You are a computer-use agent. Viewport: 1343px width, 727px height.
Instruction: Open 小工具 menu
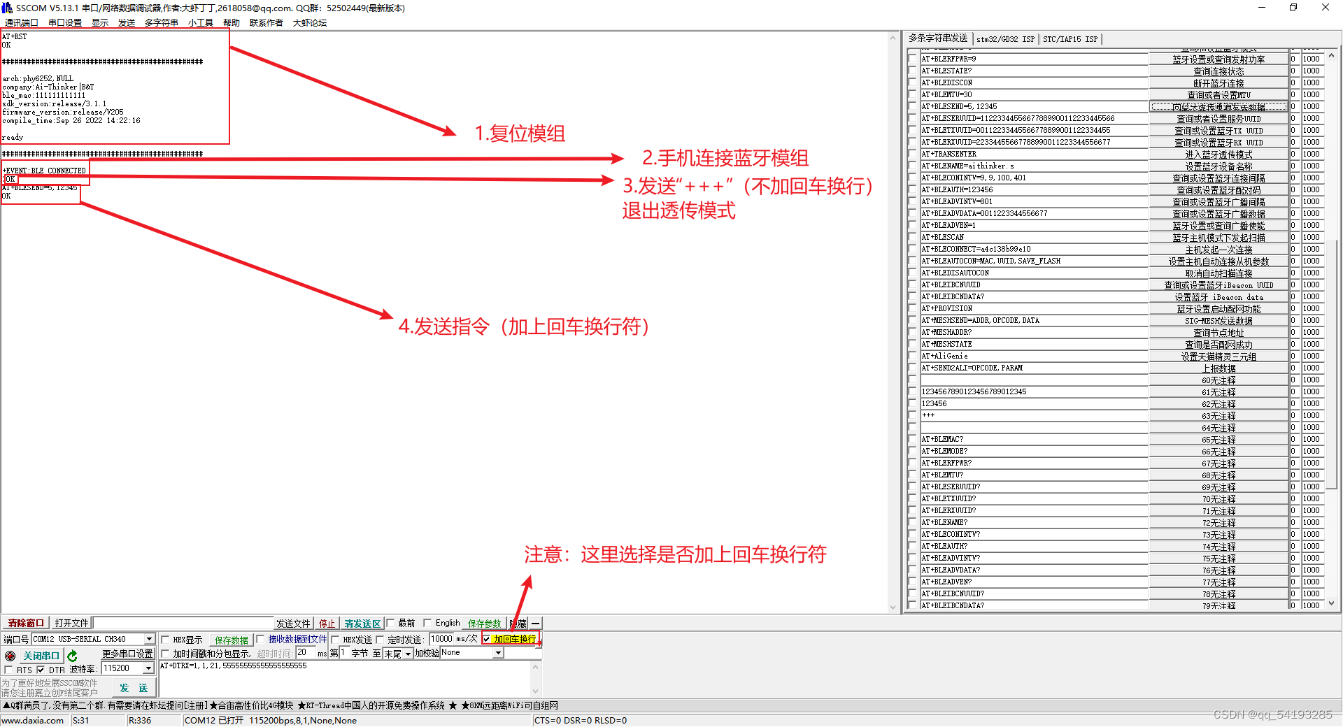coord(201,23)
